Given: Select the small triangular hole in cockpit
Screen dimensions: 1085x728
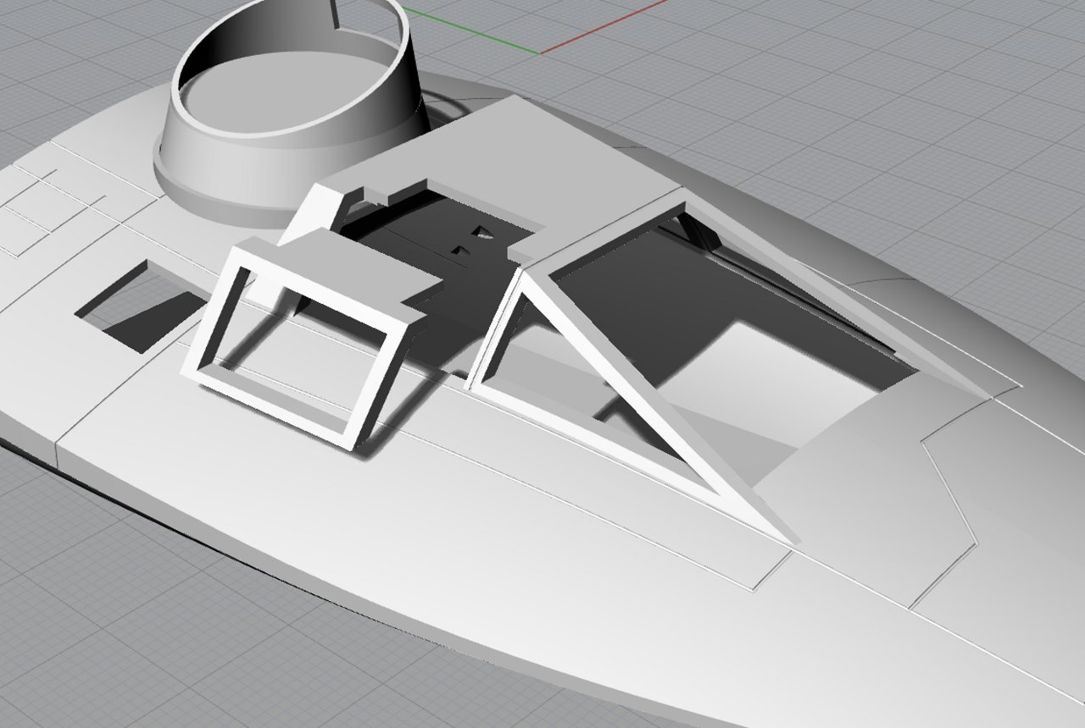Looking at the screenshot, I should tap(483, 231).
